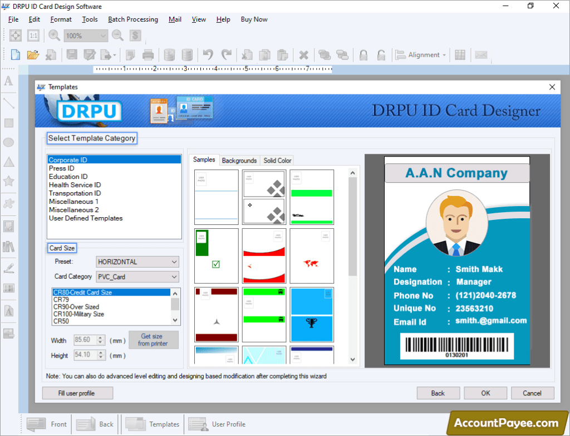
Task: Switch to the Backgrounds tab
Action: click(239, 161)
